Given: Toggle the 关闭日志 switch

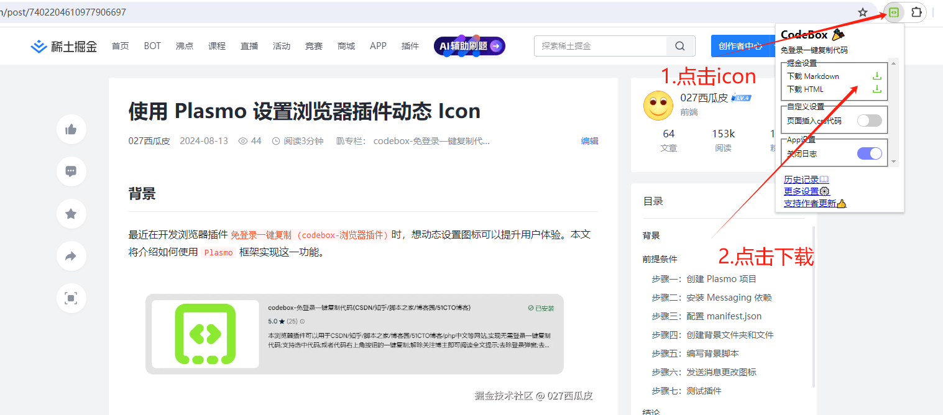Looking at the screenshot, I should point(869,153).
